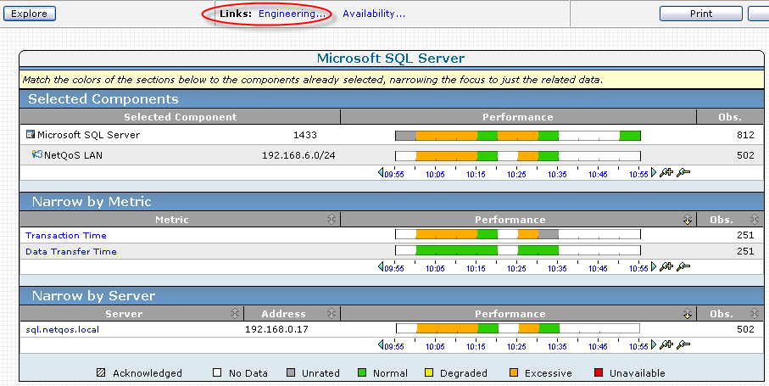Zoom out on the Narrow by Metric timeline
Screen dimensions: 769x386
pos(683,266)
